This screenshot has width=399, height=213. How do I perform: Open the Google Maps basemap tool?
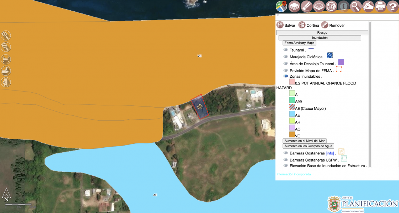(281, 6)
